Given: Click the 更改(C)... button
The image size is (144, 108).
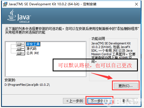Looking at the screenshot, I should [x=126, y=86].
